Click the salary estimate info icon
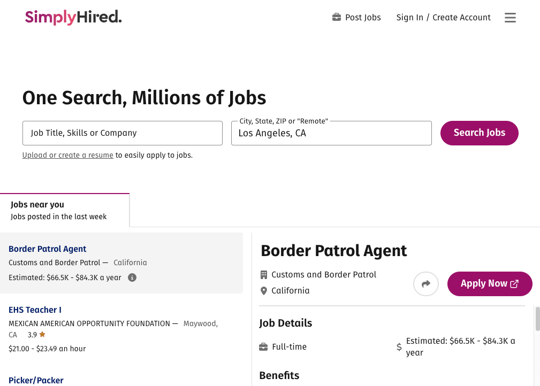The image size is (540, 386). point(132,277)
